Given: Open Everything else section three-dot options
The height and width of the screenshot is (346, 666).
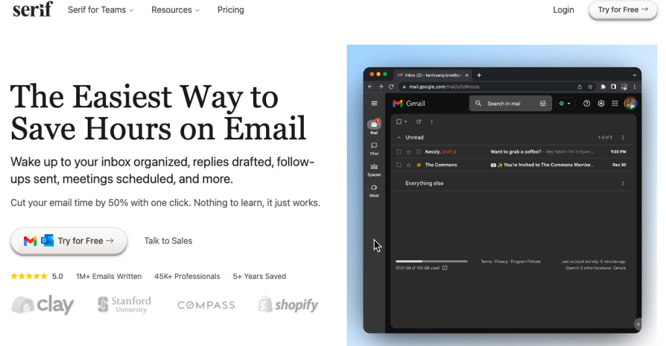Looking at the screenshot, I should [622, 183].
